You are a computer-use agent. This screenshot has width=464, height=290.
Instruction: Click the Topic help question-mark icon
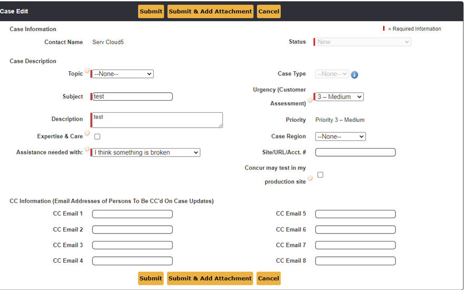(87, 70)
